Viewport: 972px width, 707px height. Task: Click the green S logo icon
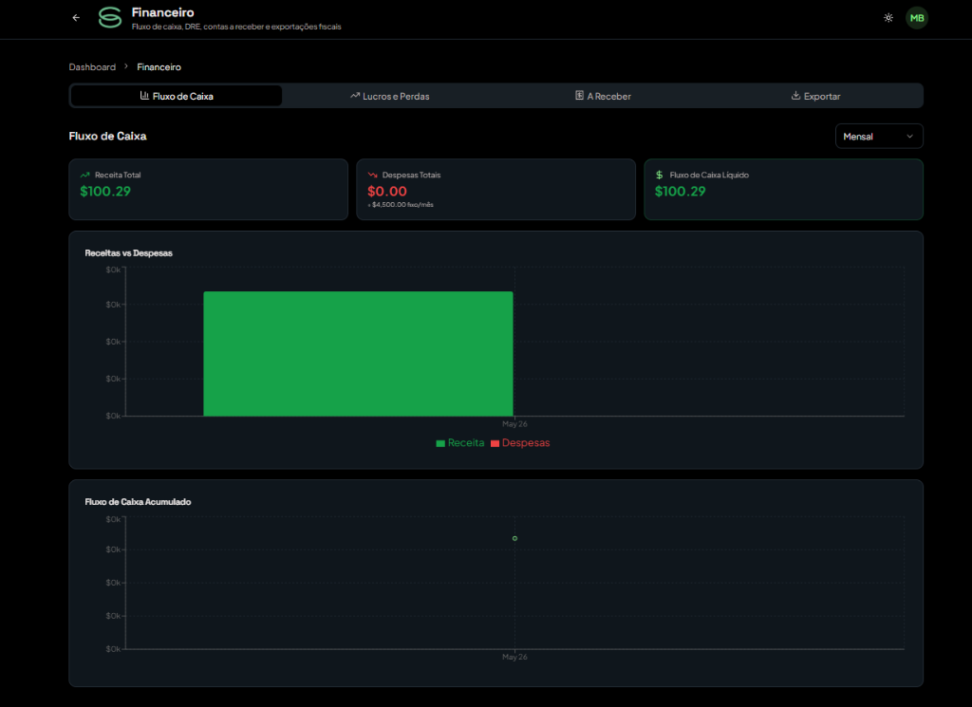click(110, 18)
